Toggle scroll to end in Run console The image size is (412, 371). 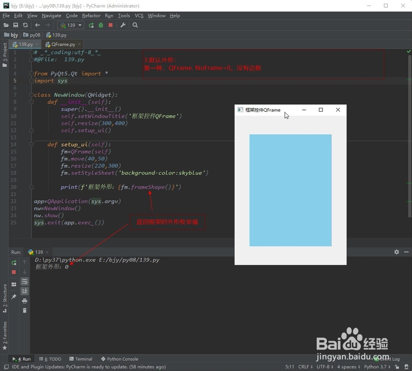coord(24,291)
